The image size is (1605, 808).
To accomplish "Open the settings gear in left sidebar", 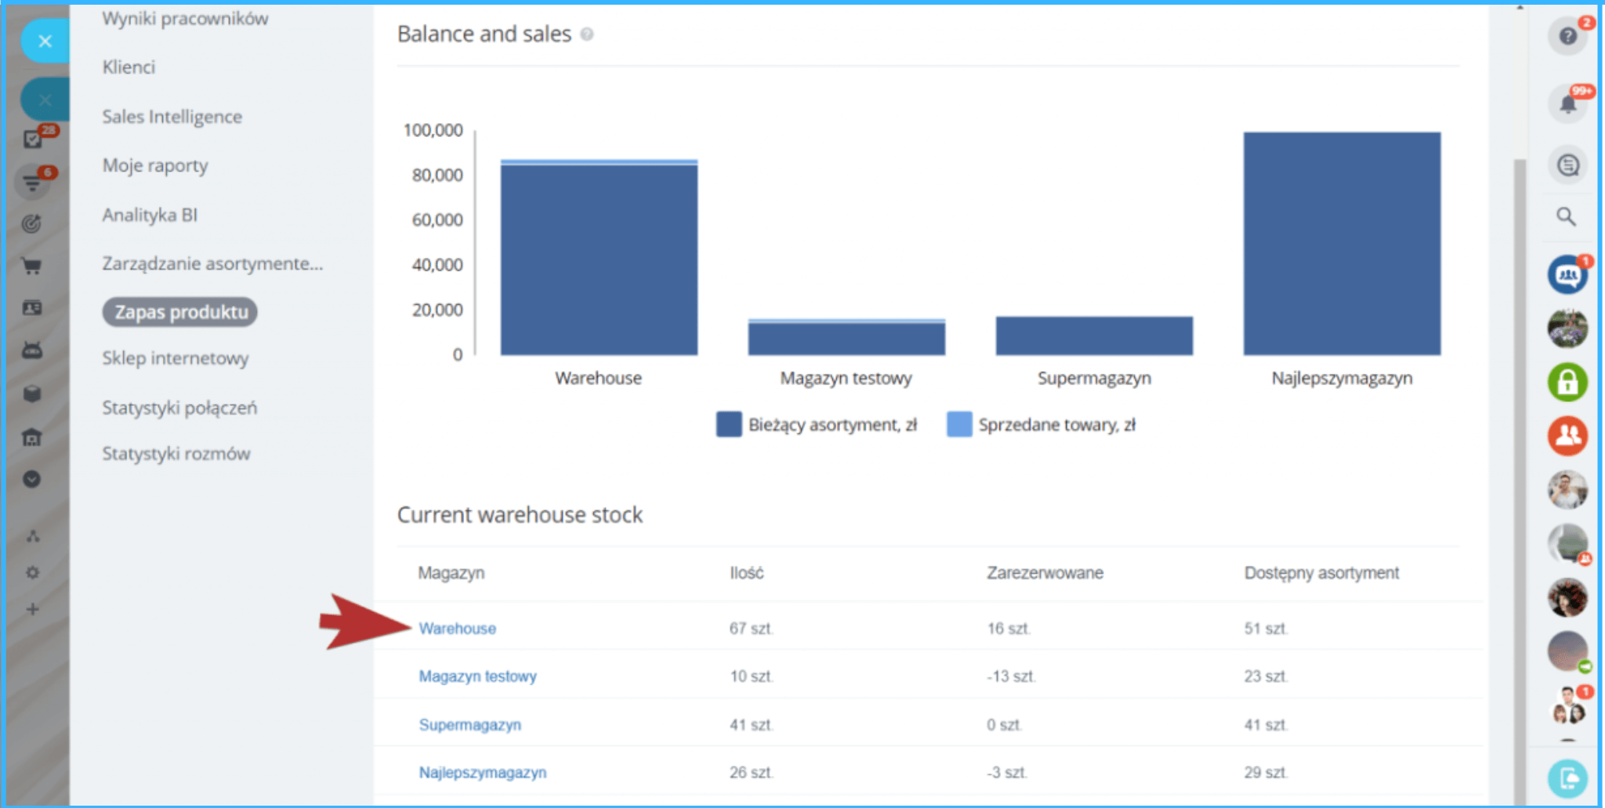I will (x=32, y=573).
